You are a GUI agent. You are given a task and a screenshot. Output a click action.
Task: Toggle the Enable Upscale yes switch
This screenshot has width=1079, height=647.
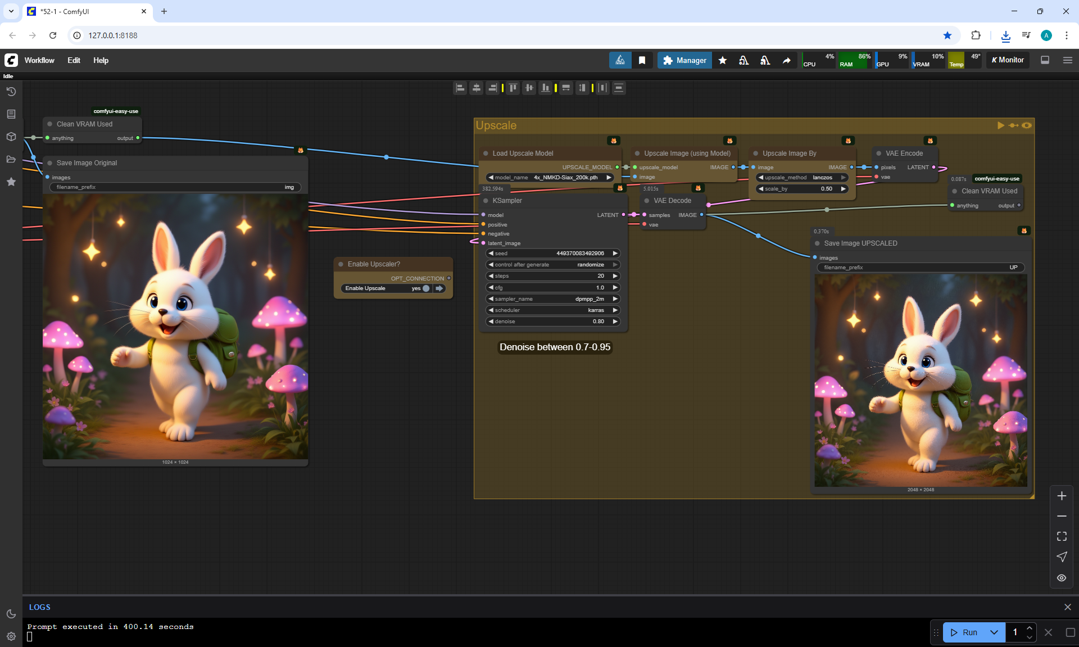point(426,288)
